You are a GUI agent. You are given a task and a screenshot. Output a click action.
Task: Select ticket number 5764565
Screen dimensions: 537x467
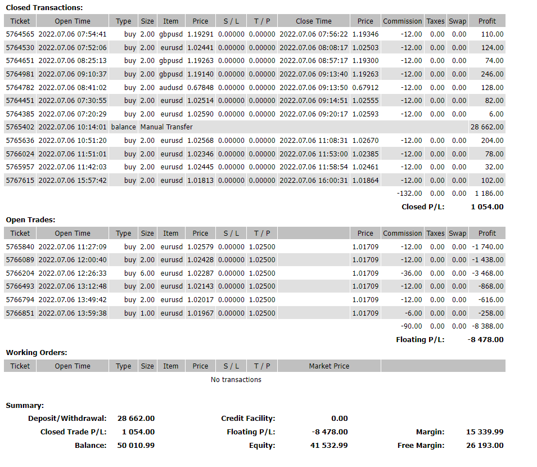[20, 34]
